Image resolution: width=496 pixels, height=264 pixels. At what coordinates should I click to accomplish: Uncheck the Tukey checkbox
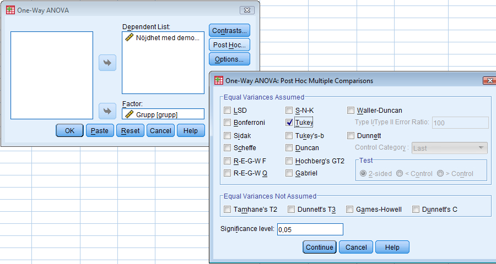[x=289, y=123]
